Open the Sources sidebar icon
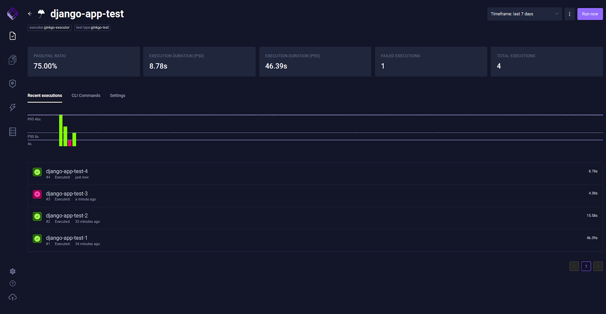Screen dimensions: 606x314 12,132
